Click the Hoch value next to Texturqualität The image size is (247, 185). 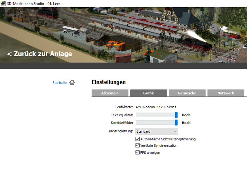coord(186,115)
